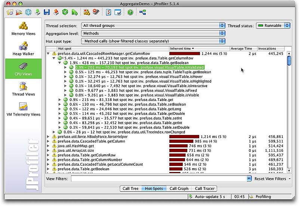Select CPU Views in sidebar
Screen dimensions: 299x206
[23, 69]
